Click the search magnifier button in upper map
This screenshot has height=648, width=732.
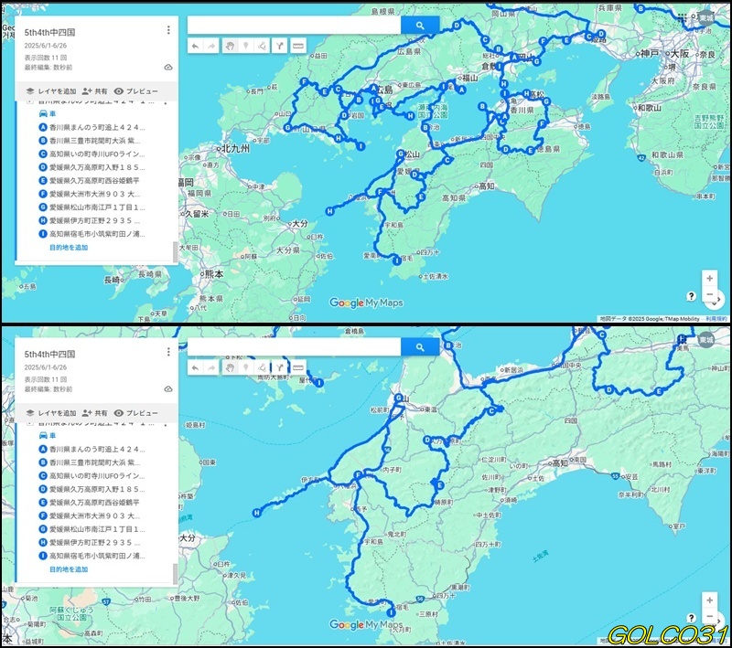420,26
